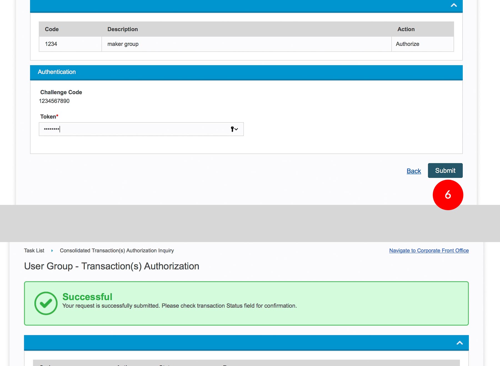This screenshot has height=366, width=500.
Task: Click the green success checkmark icon
Action: pyautogui.click(x=46, y=303)
